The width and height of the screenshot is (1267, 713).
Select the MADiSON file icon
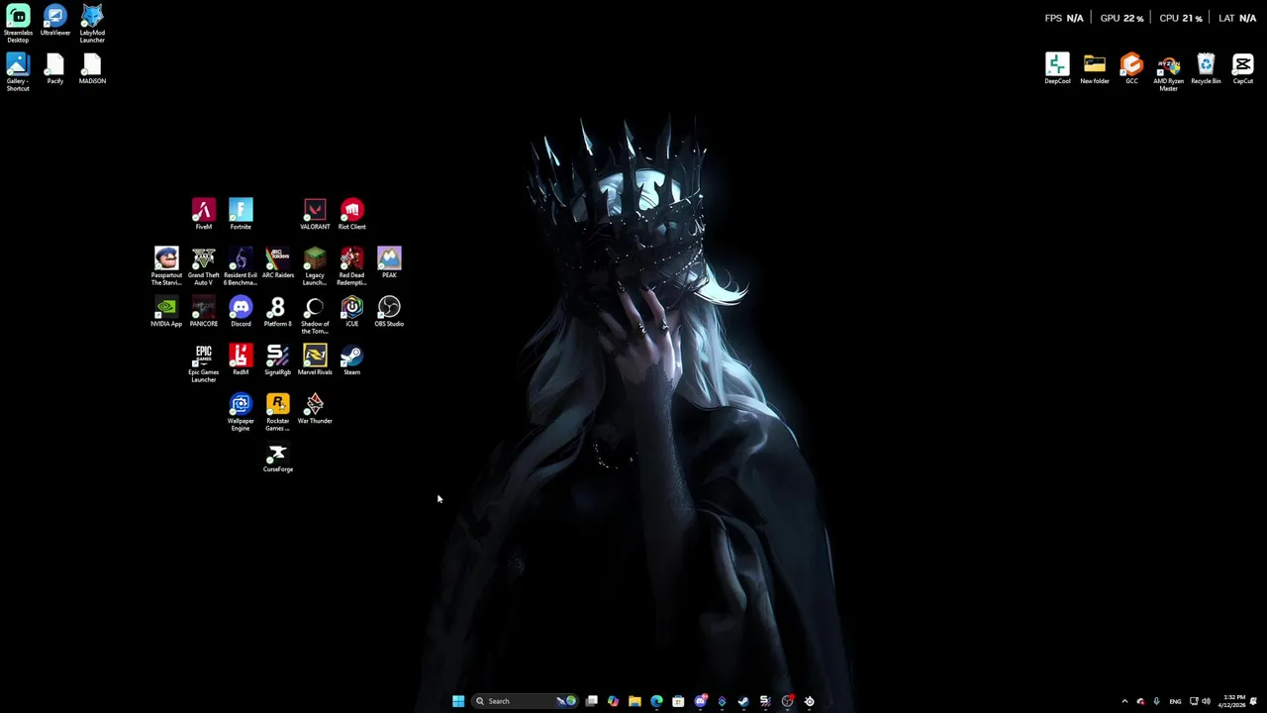click(92, 69)
